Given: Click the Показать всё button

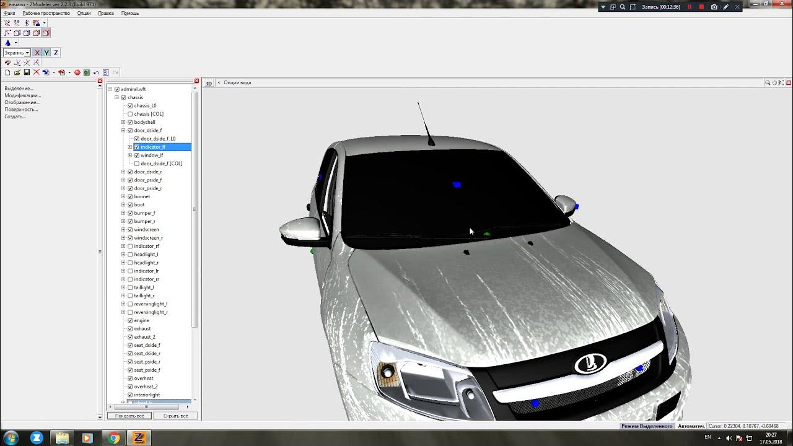Looking at the screenshot, I should [x=129, y=416].
